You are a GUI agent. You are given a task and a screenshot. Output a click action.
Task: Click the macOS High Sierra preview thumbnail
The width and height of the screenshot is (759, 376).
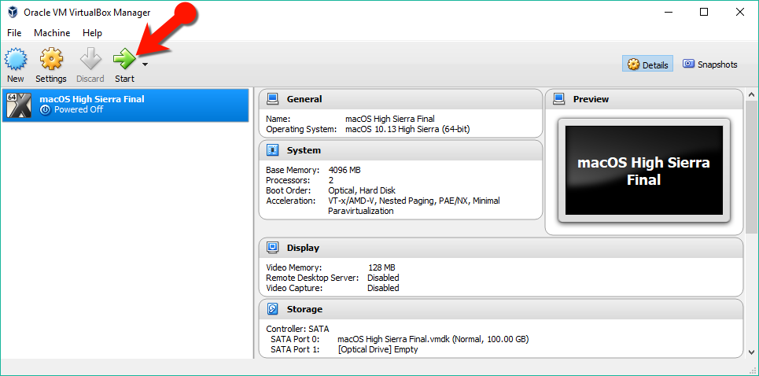(x=643, y=170)
